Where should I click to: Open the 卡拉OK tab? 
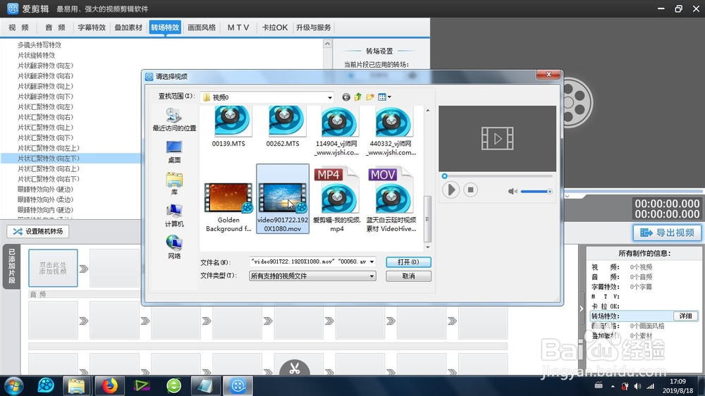click(x=275, y=27)
